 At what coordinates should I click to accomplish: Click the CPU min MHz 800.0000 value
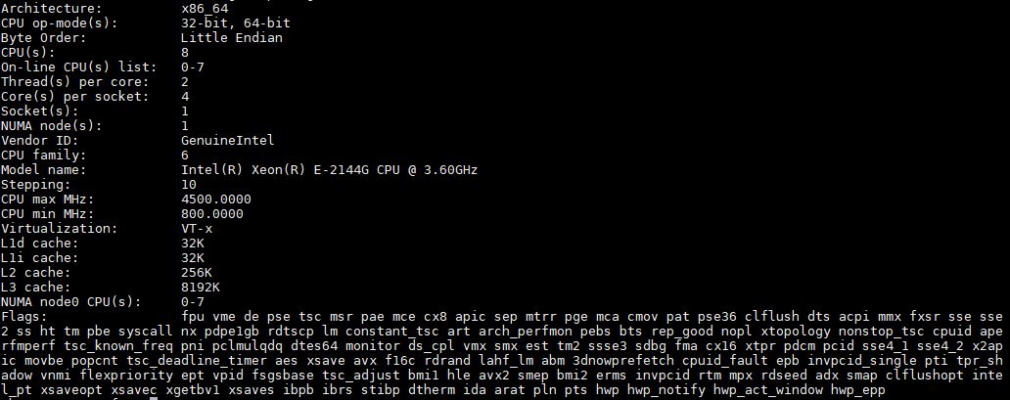212,214
